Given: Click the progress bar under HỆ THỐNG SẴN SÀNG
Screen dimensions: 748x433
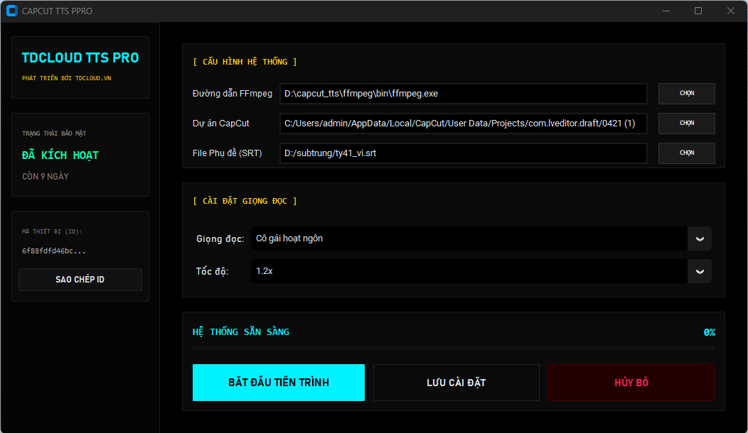Looking at the screenshot, I should point(453,349).
